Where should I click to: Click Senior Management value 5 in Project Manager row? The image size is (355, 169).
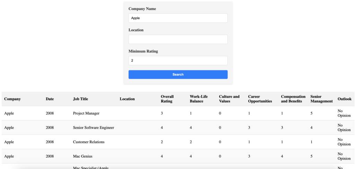pos(312,113)
